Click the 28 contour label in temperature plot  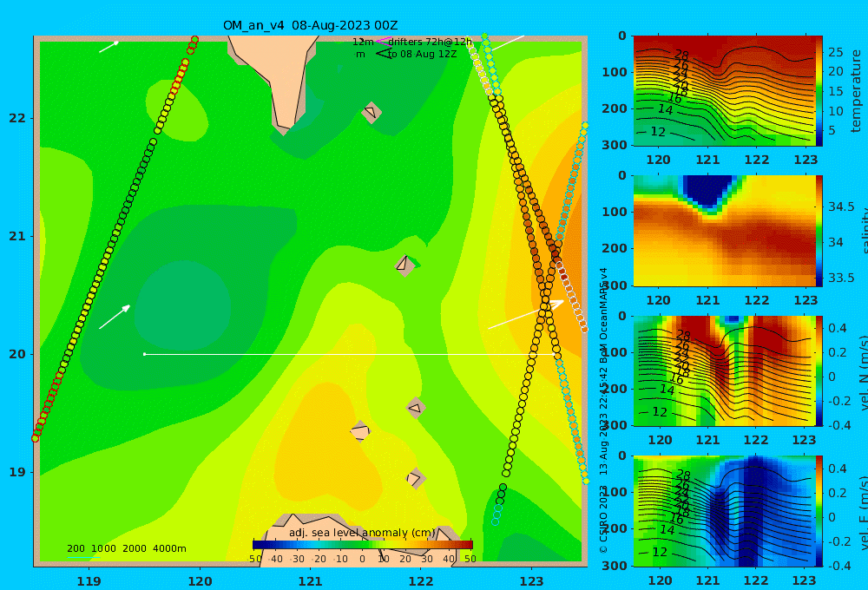click(682, 56)
